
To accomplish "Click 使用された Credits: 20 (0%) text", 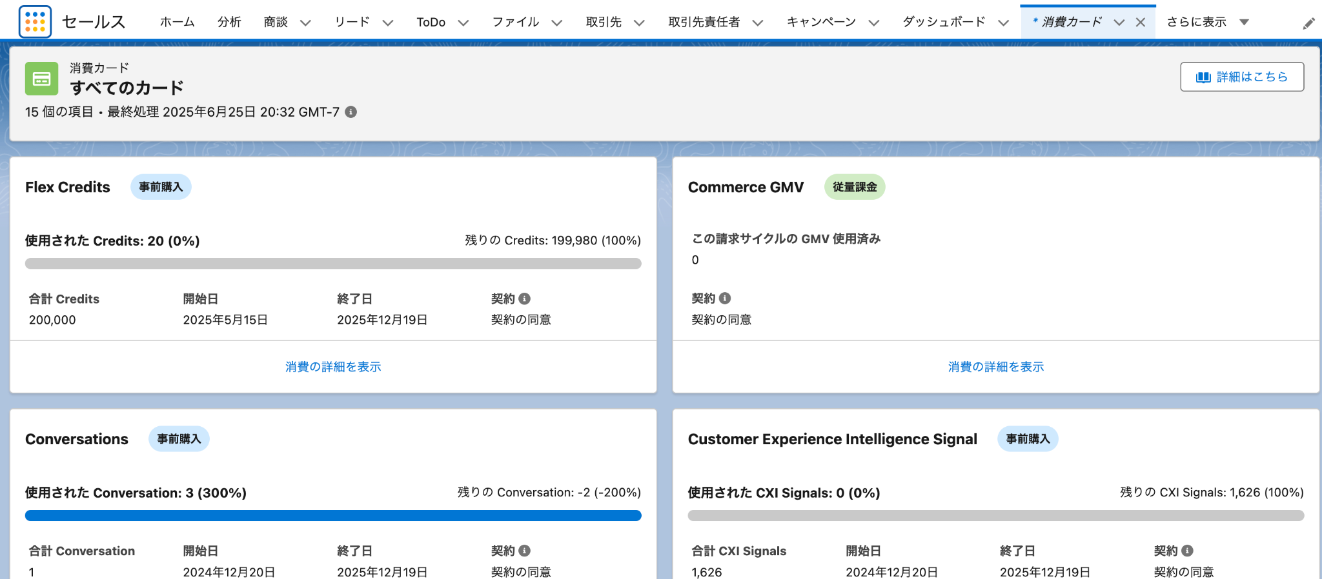I will 112,240.
